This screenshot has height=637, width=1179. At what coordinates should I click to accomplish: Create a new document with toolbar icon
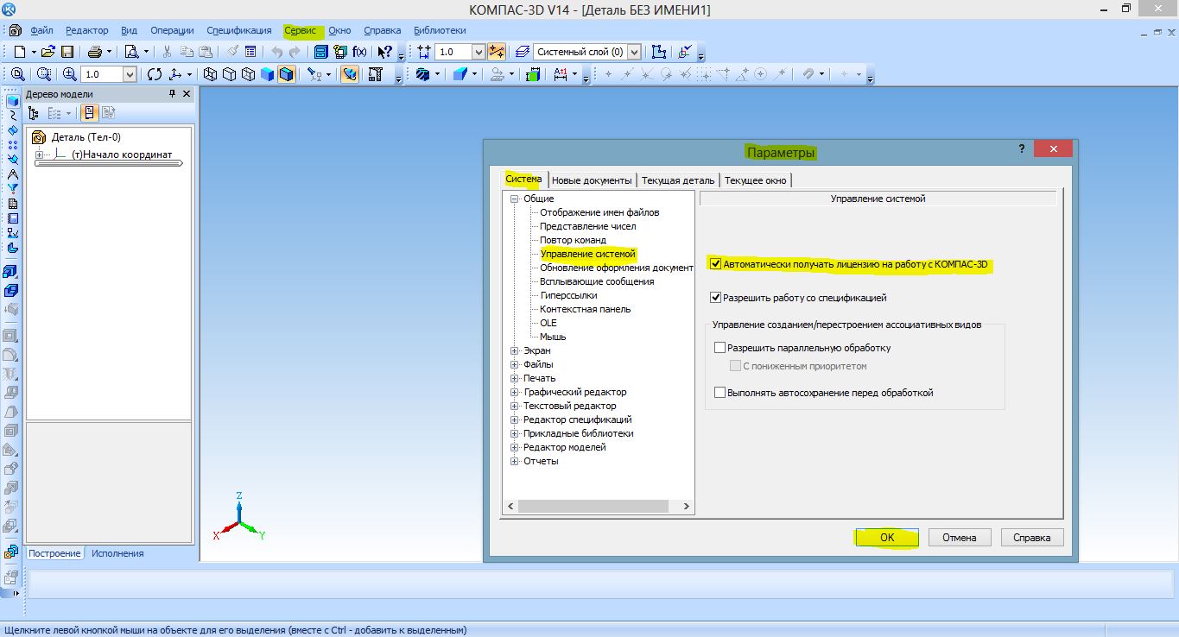[x=20, y=52]
